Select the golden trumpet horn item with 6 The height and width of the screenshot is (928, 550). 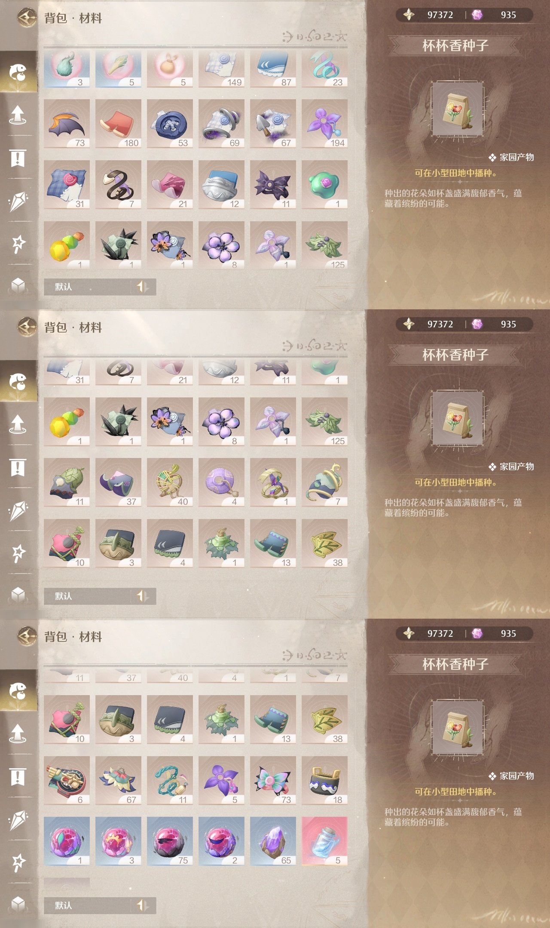pyautogui.click(x=67, y=781)
